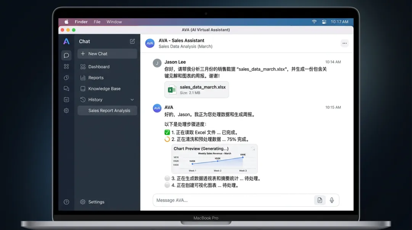
Task: Click the 10:15 AM message timestamp
Action: coord(333,107)
